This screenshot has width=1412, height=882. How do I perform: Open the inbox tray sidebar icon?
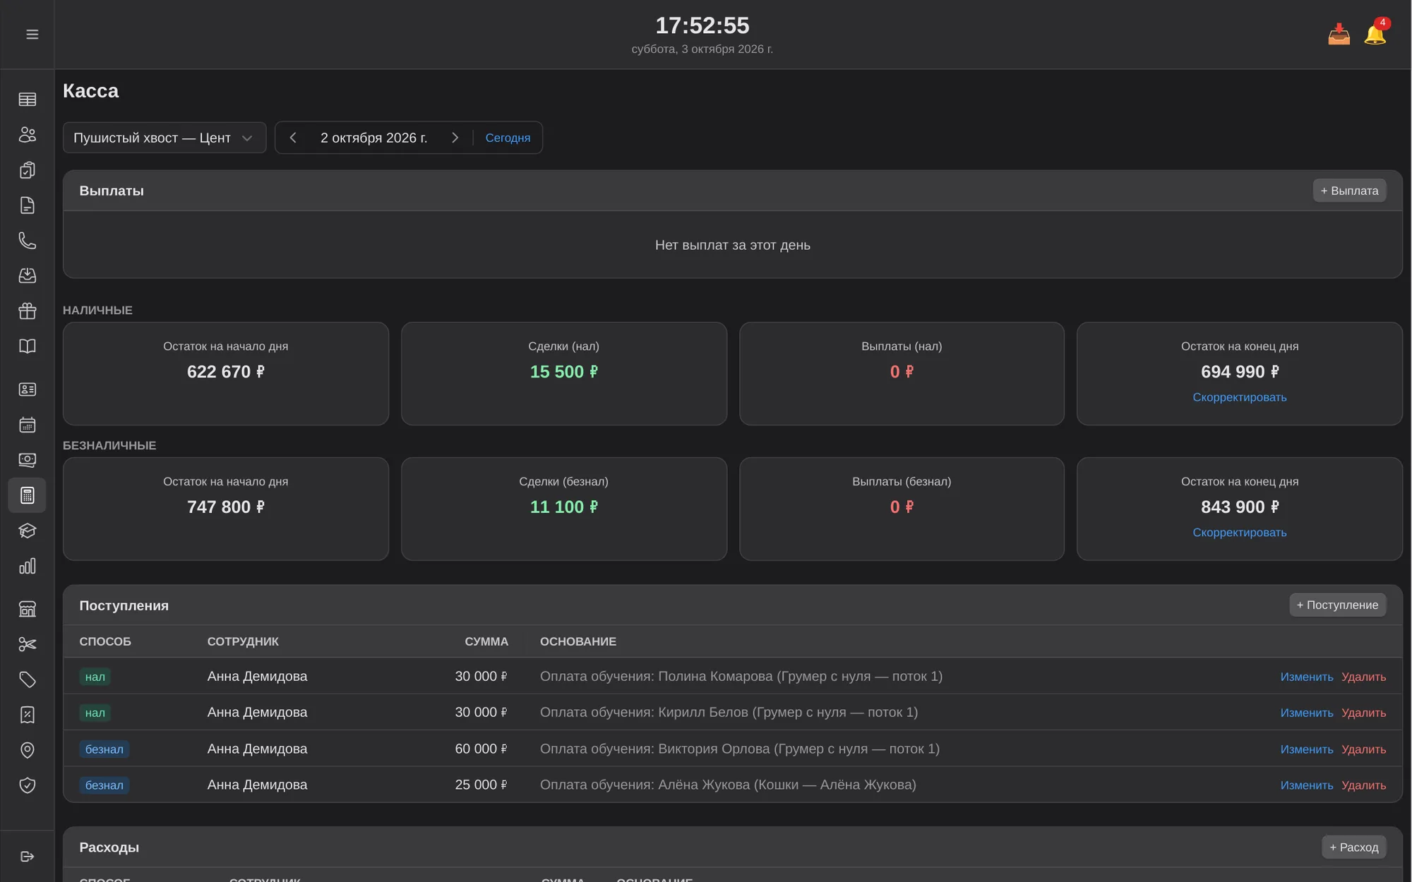tap(28, 276)
